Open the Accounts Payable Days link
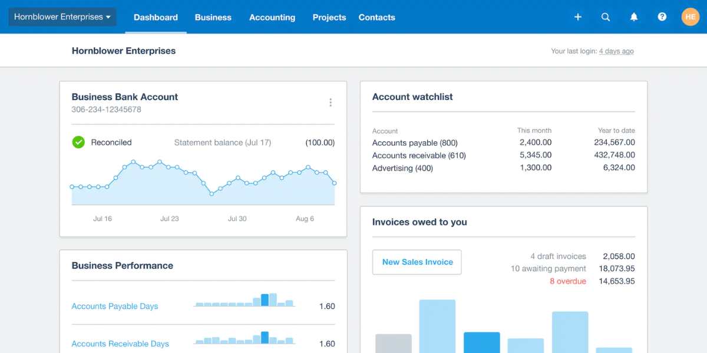The image size is (707, 353). (x=114, y=306)
